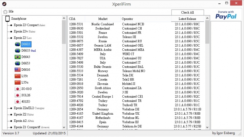This screenshot has height=137, width=244.
Task: Select the Telekom.de DE firmware row
Action: (136, 127)
